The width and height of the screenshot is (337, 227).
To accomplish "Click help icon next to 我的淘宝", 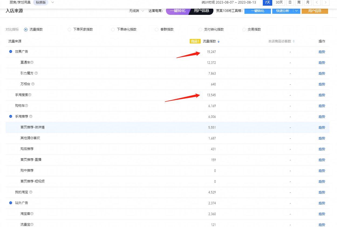I will [x=31, y=192].
